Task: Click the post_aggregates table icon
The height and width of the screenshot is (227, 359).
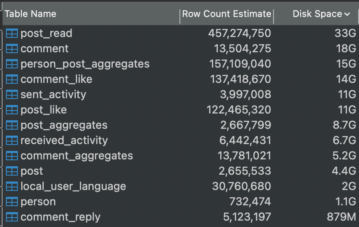Action: 11,125
